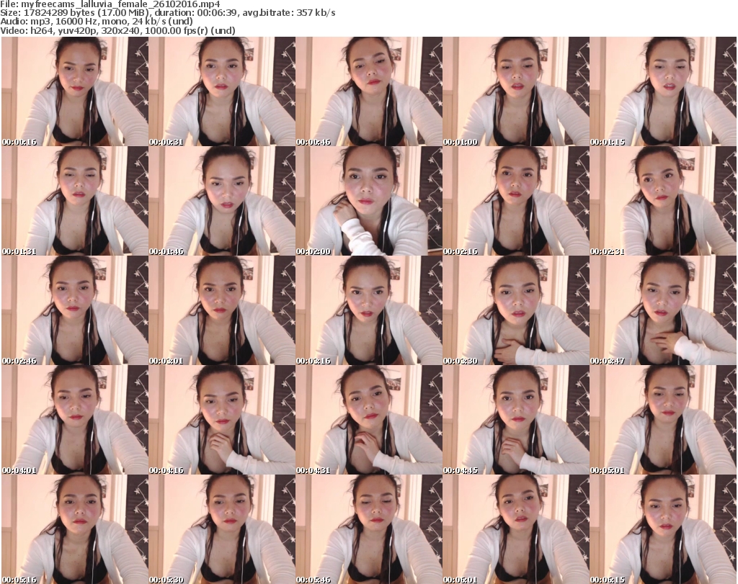Open the frame timestamped 00:01:46
This screenshot has width=738, height=584.
(221, 200)
